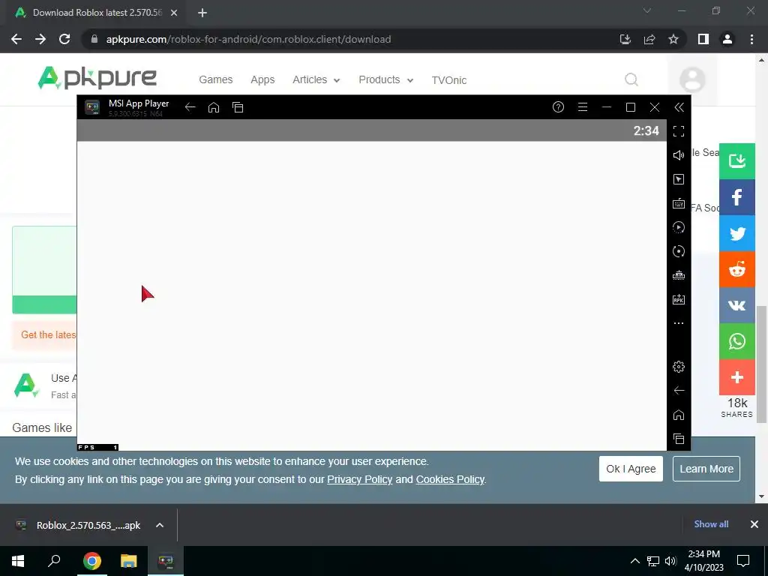Open Apps menu on APKPure
The height and width of the screenshot is (576, 768).
point(262,79)
